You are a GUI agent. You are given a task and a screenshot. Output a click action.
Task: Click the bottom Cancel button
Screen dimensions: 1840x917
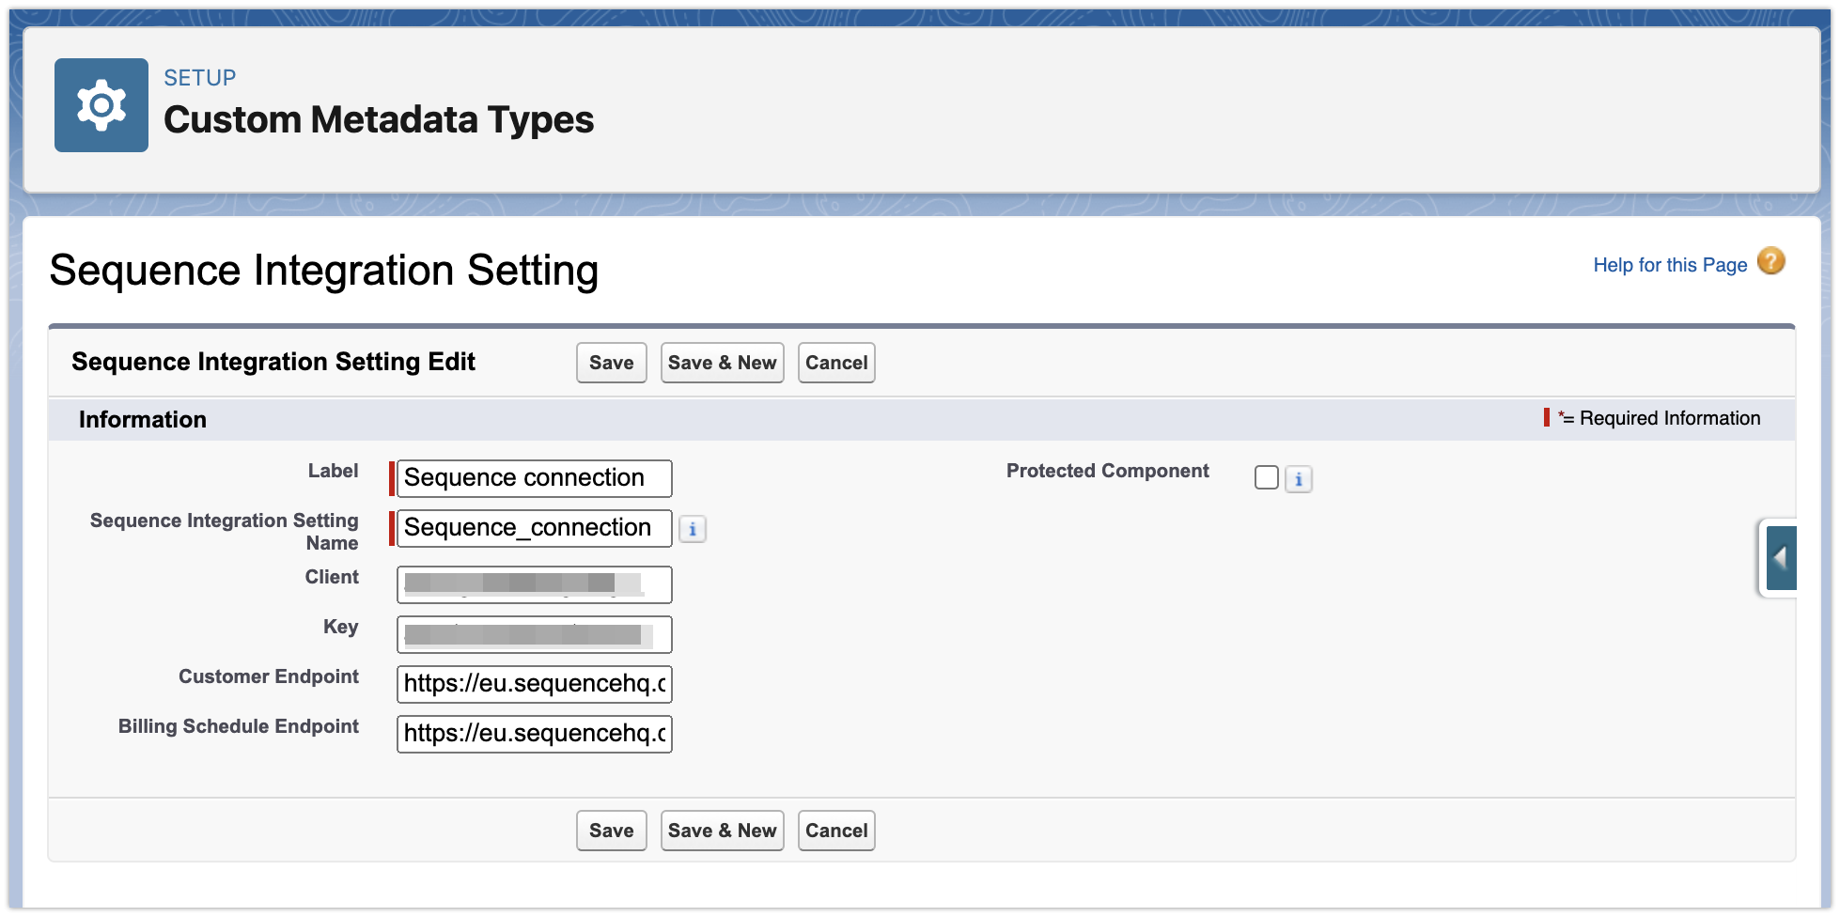[836, 831]
